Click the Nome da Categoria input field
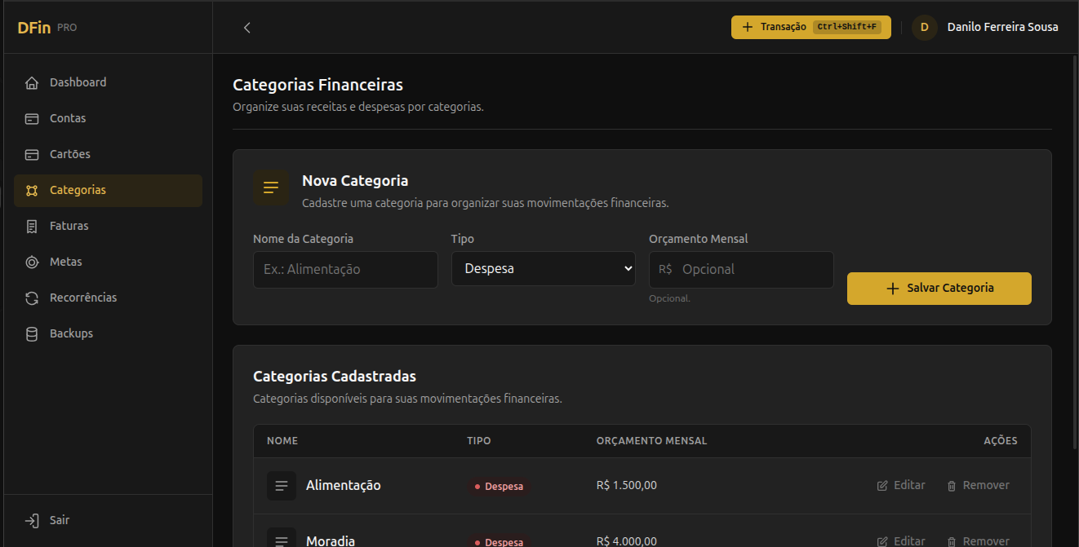Image resolution: width=1079 pixels, height=547 pixels. pos(345,269)
